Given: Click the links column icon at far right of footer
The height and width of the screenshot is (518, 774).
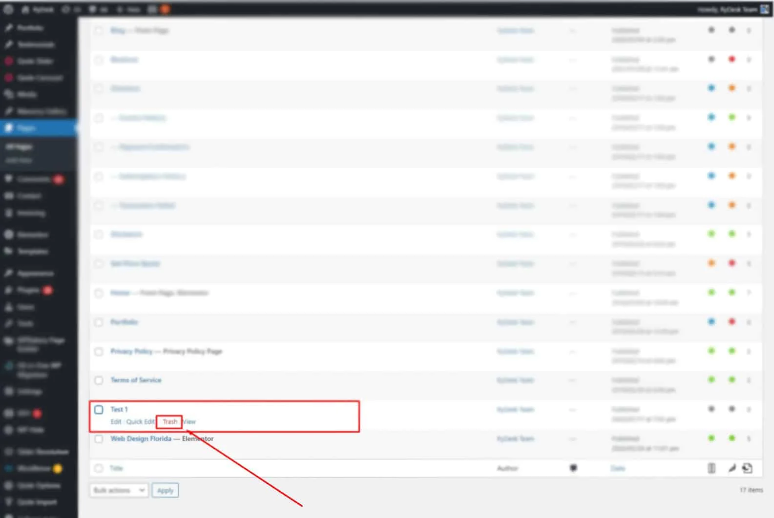Looking at the screenshot, I should click(x=747, y=468).
